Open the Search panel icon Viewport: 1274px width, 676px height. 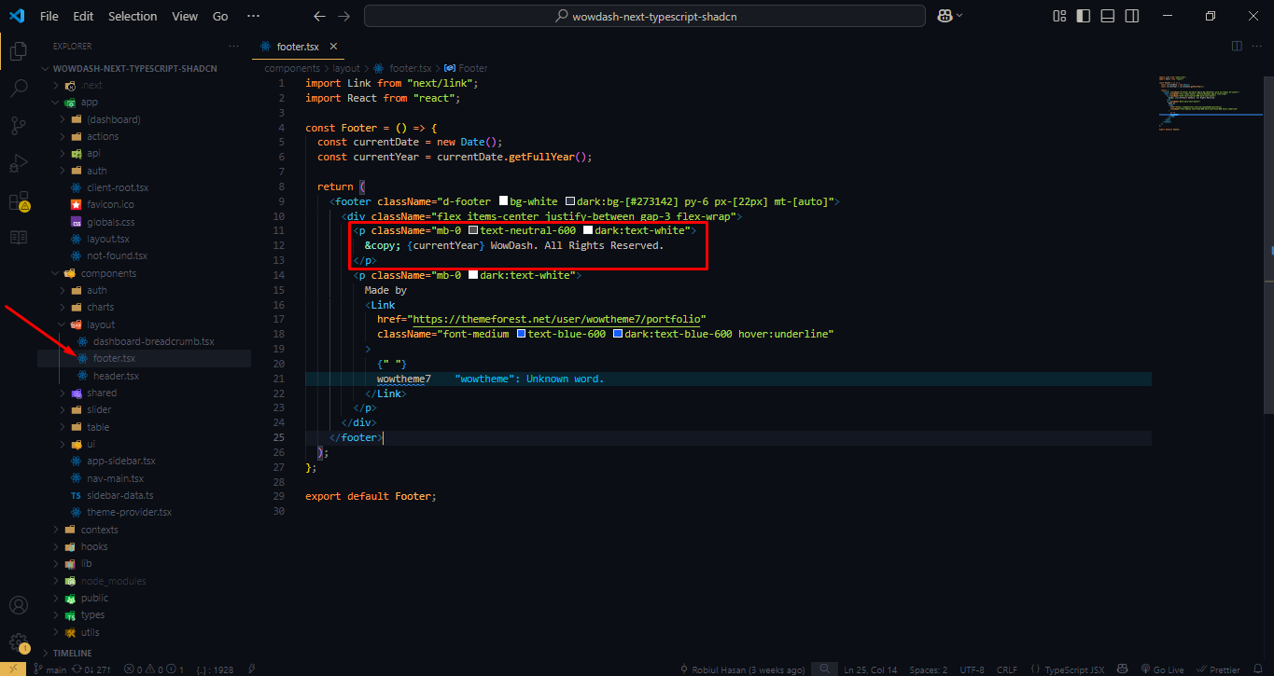point(18,88)
